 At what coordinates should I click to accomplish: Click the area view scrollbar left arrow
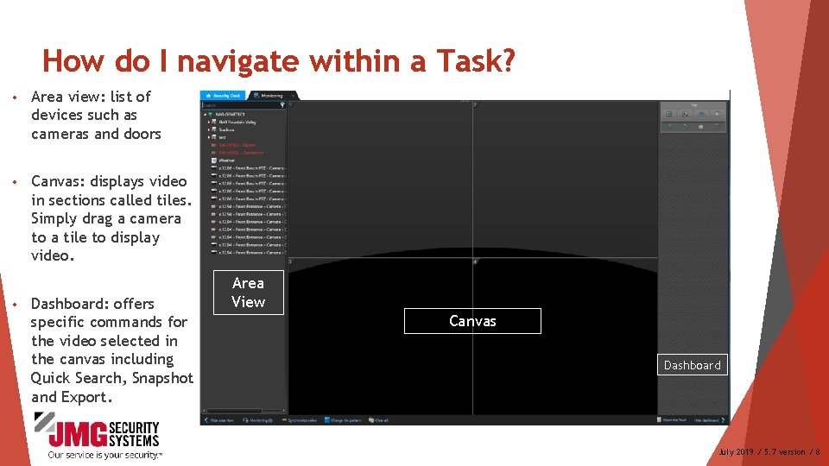(204, 411)
